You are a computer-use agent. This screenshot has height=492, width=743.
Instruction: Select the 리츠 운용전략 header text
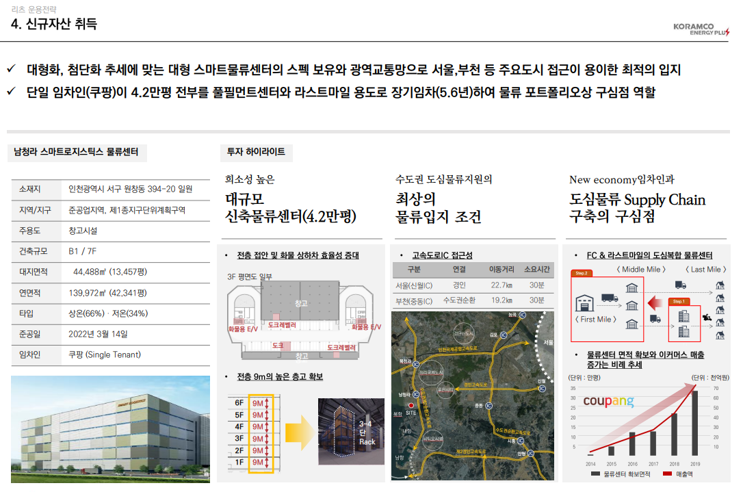tap(34, 9)
